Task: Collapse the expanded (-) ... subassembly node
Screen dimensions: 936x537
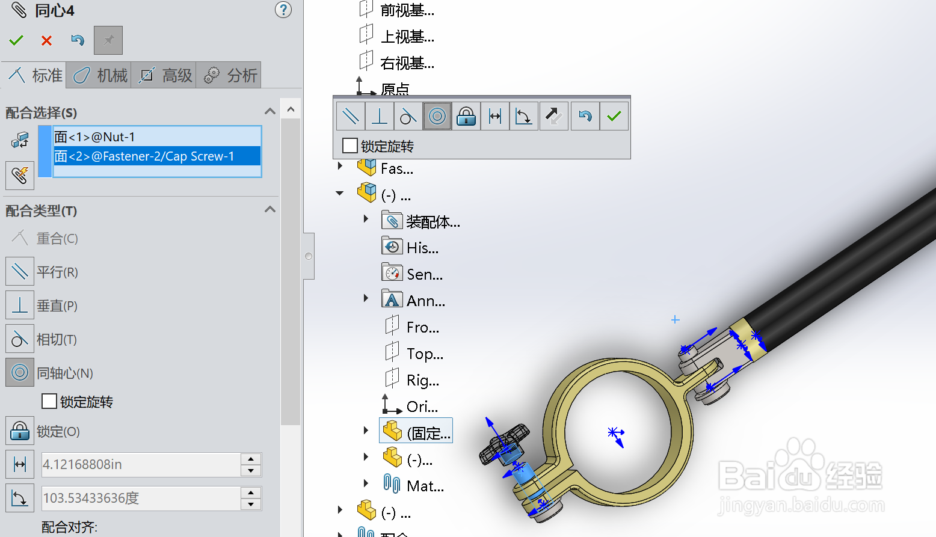Action: [340, 193]
